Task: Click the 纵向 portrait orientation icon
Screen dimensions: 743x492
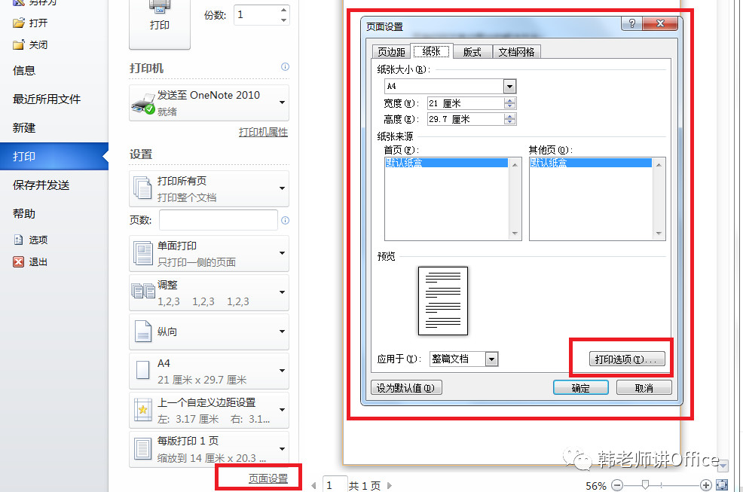Action: pos(143,332)
